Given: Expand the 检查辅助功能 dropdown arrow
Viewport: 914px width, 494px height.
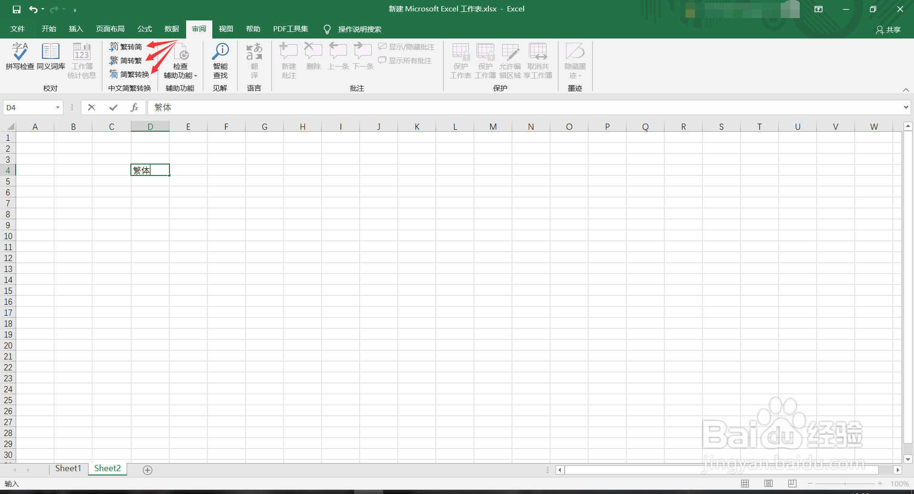Looking at the screenshot, I should pyautogui.click(x=195, y=76).
